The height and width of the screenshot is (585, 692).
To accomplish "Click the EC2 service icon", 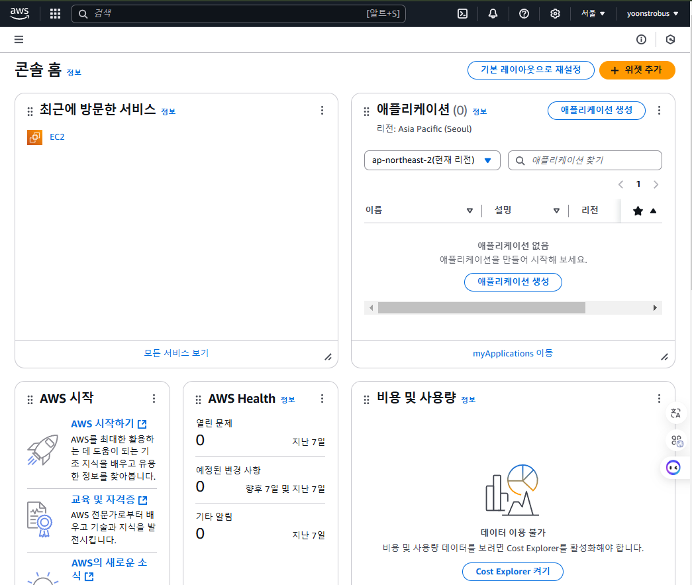I will point(34,137).
